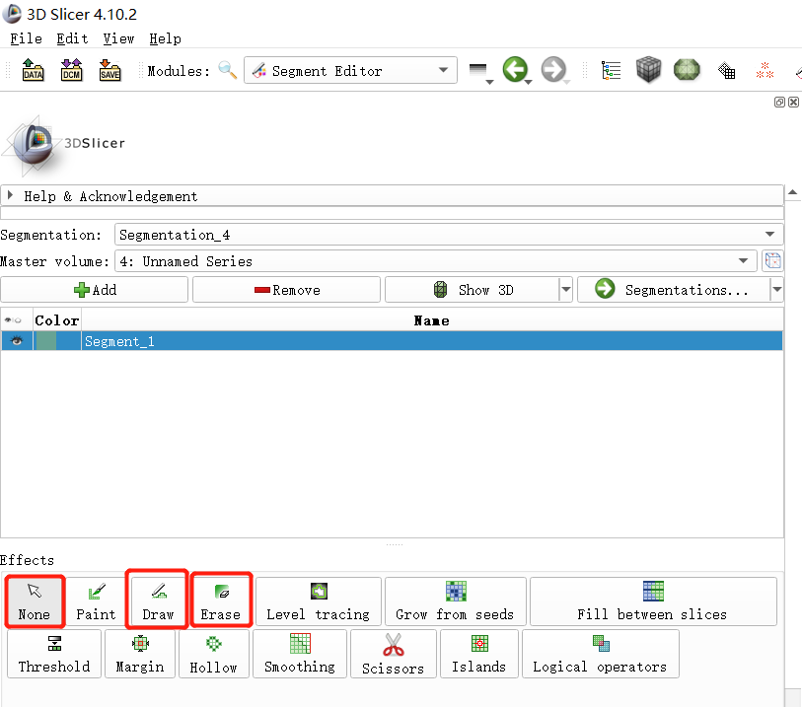The image size is (802, 707).
Task: Open the File menu
Action: pos(26,38)
